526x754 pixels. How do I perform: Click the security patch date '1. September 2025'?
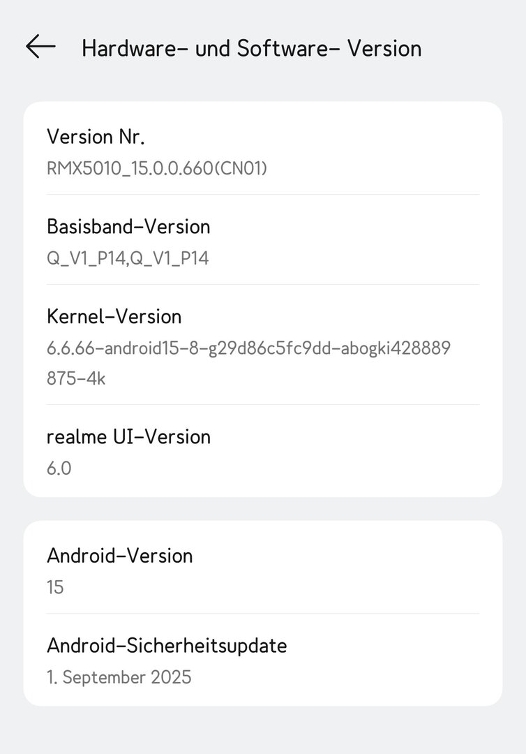(119, 677)
